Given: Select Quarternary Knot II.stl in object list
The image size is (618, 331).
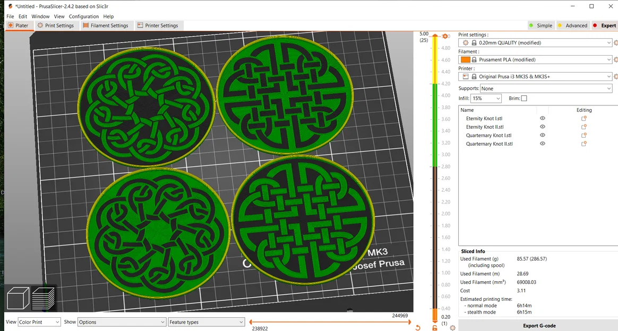Looking at the screenshot, I should pyautogui.click(x=489, y=144).
